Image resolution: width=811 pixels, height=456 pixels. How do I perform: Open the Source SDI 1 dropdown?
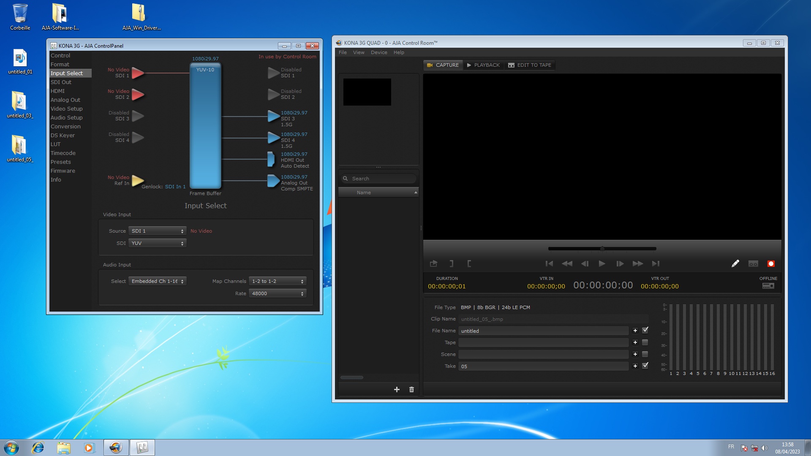click(x=158, y=231)
